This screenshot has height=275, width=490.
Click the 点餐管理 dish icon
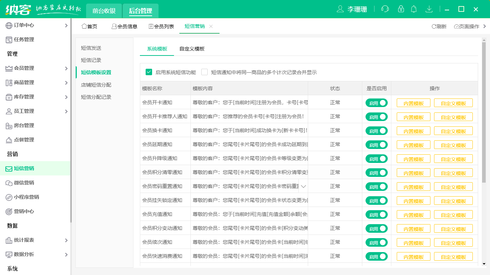[x=9, y=140]
